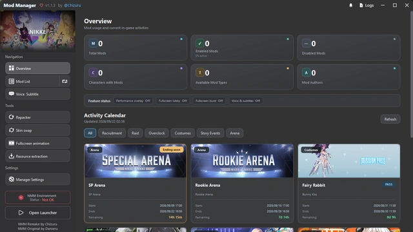
Task: Click the 7d 14h remaining time
Action: click(x=283, y=217)
